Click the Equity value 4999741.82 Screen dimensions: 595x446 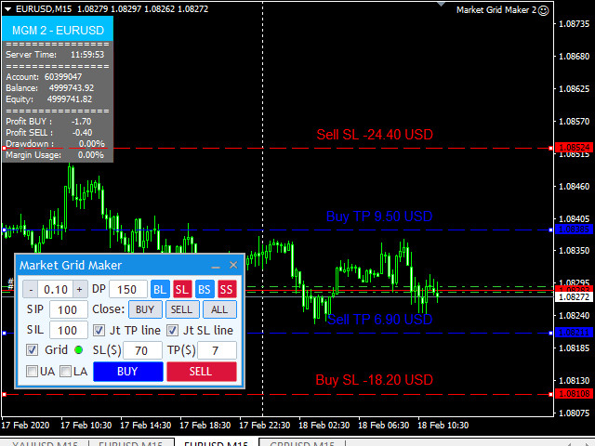pos(70,99)
